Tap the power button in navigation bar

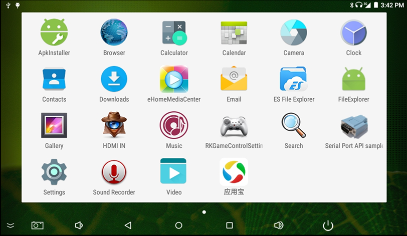(x=328, y=225)
